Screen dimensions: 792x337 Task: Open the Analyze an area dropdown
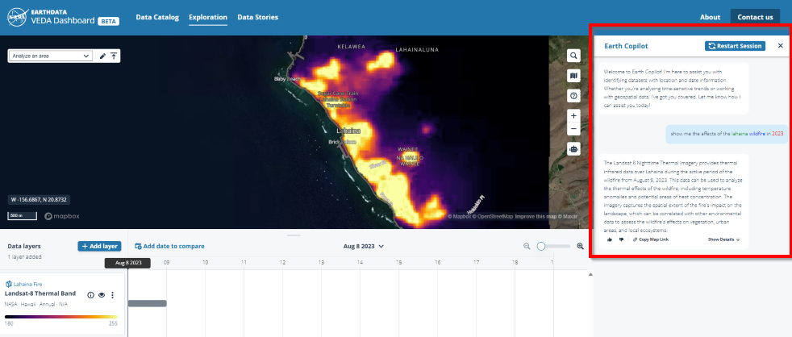(50, 56)
